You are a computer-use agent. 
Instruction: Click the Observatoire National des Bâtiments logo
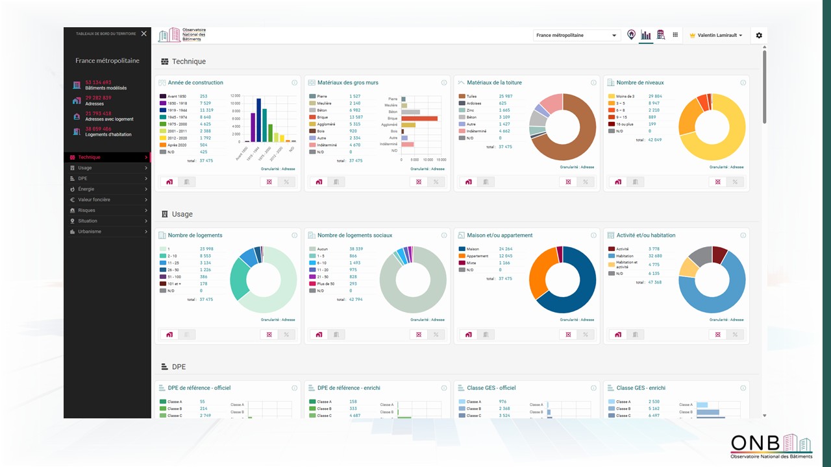point(182,36)
